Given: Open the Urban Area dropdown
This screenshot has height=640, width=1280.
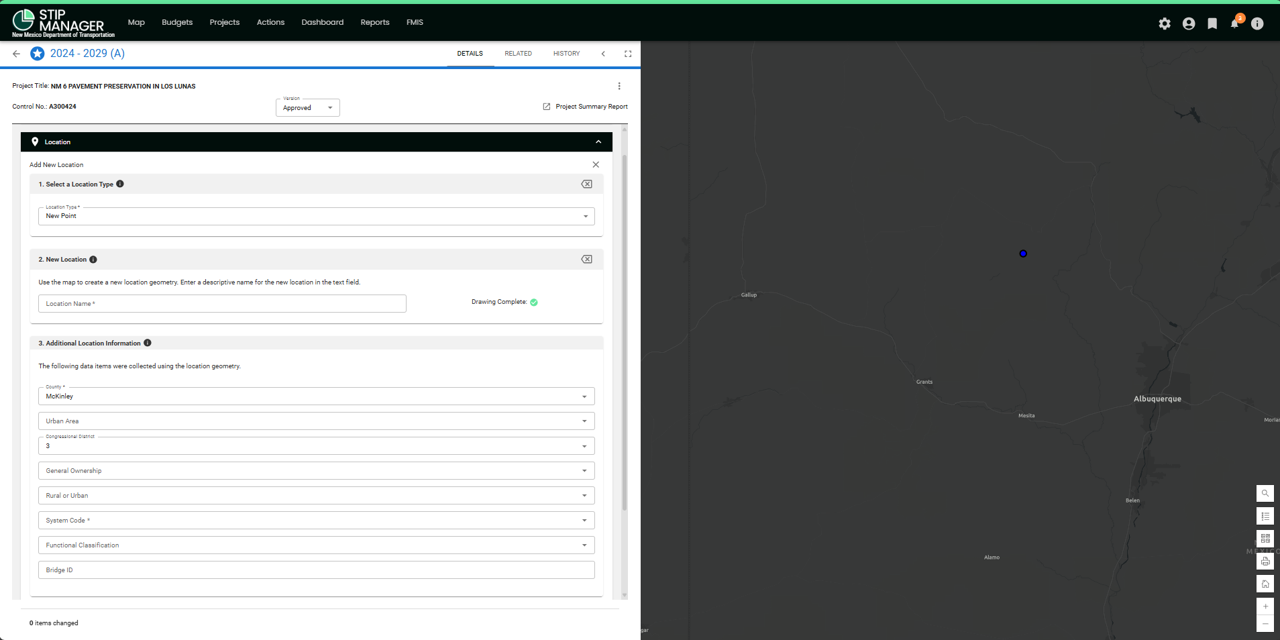Looking at the screenshot, I should click(317, 421).
